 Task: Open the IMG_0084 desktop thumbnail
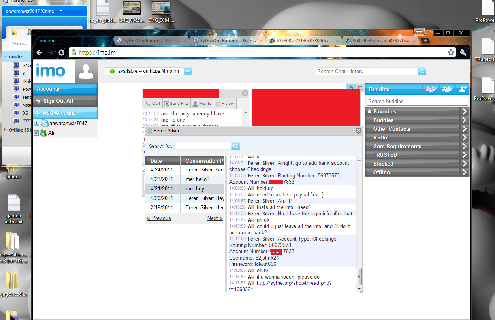[161, 11]
